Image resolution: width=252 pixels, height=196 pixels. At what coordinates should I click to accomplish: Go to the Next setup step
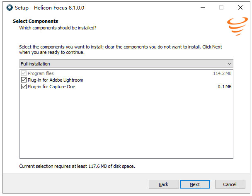coord(195,184)
